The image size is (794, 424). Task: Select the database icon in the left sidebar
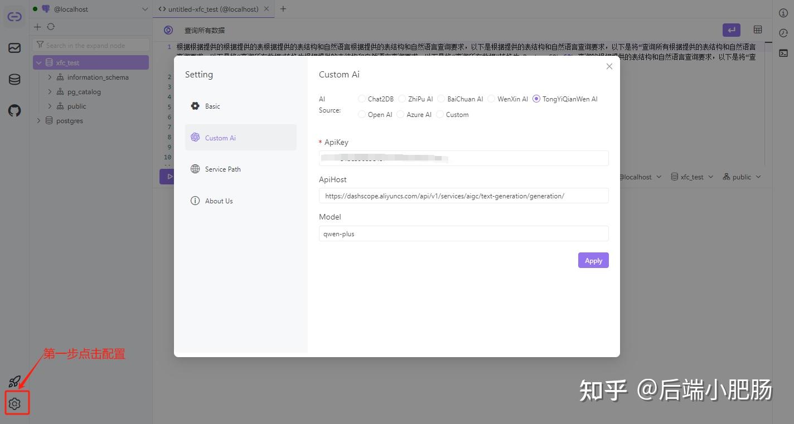click(x=14, y=79)
